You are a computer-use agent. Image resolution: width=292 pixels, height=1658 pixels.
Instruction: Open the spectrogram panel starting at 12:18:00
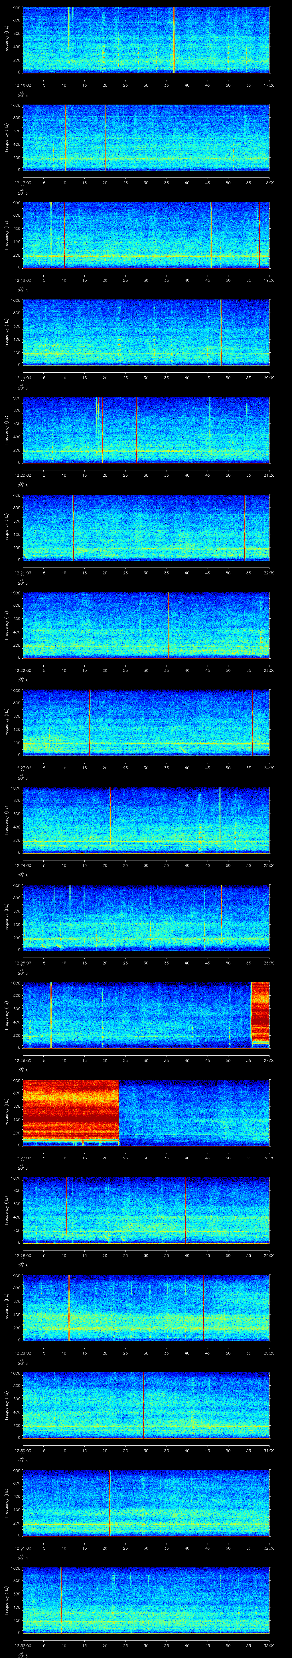146,235
